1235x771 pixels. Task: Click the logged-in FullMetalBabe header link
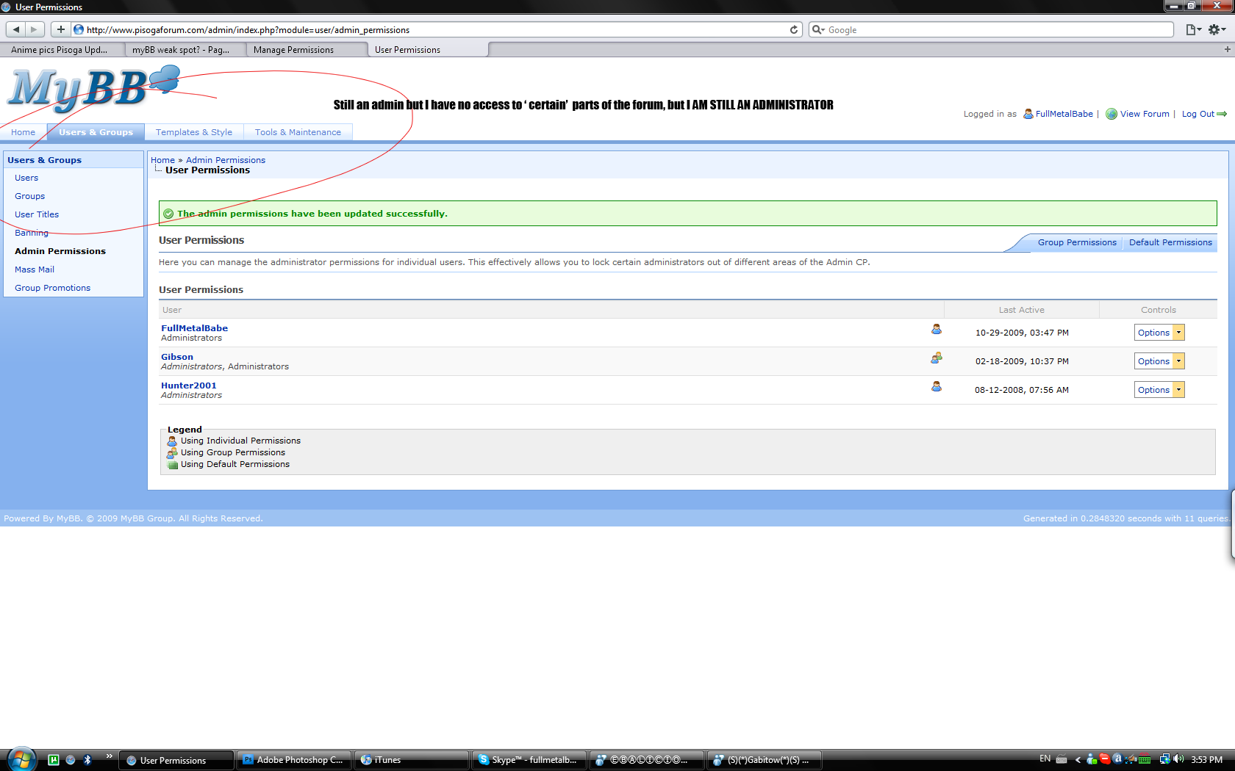pos(1064,114)
